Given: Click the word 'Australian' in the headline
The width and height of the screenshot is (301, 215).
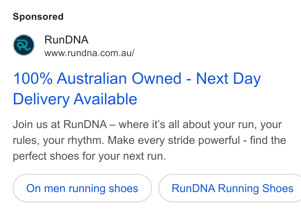Looking at the screenshot, I should coord(92,79).
